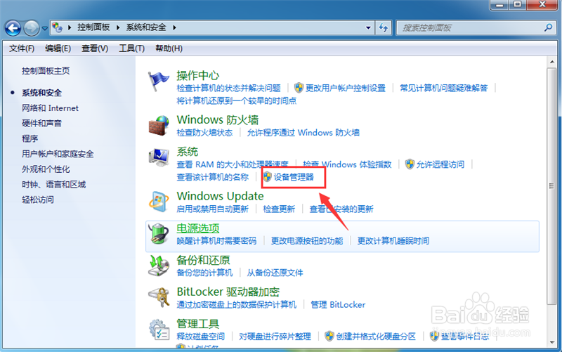Click the 控制面板 breadcrumb
562x352 pixels.
(x=93, y=27)
